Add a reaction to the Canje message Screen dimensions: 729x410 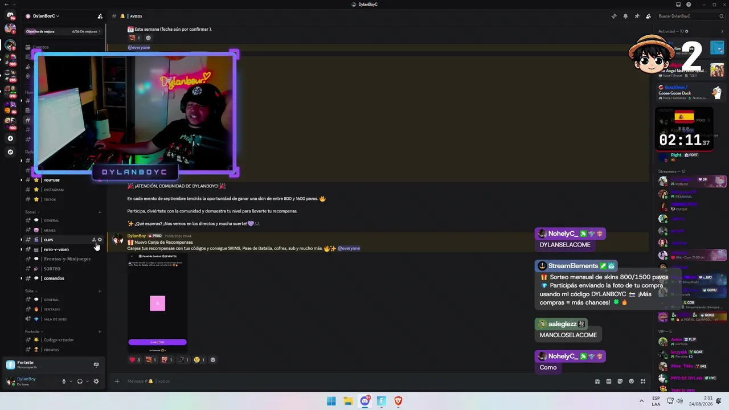(213, 360)
